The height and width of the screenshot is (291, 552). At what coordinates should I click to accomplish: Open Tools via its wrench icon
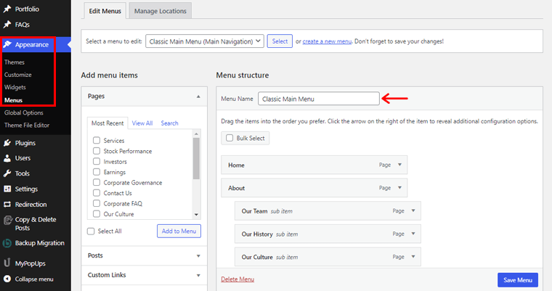(7, 173)
